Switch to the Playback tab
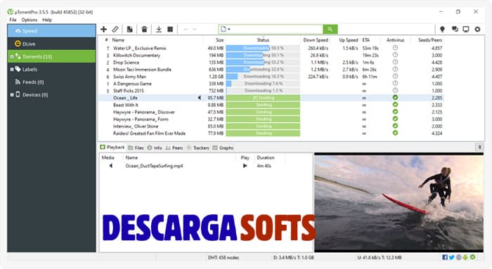Viewport: 492px width, 269px height. (x=112, y=147)
